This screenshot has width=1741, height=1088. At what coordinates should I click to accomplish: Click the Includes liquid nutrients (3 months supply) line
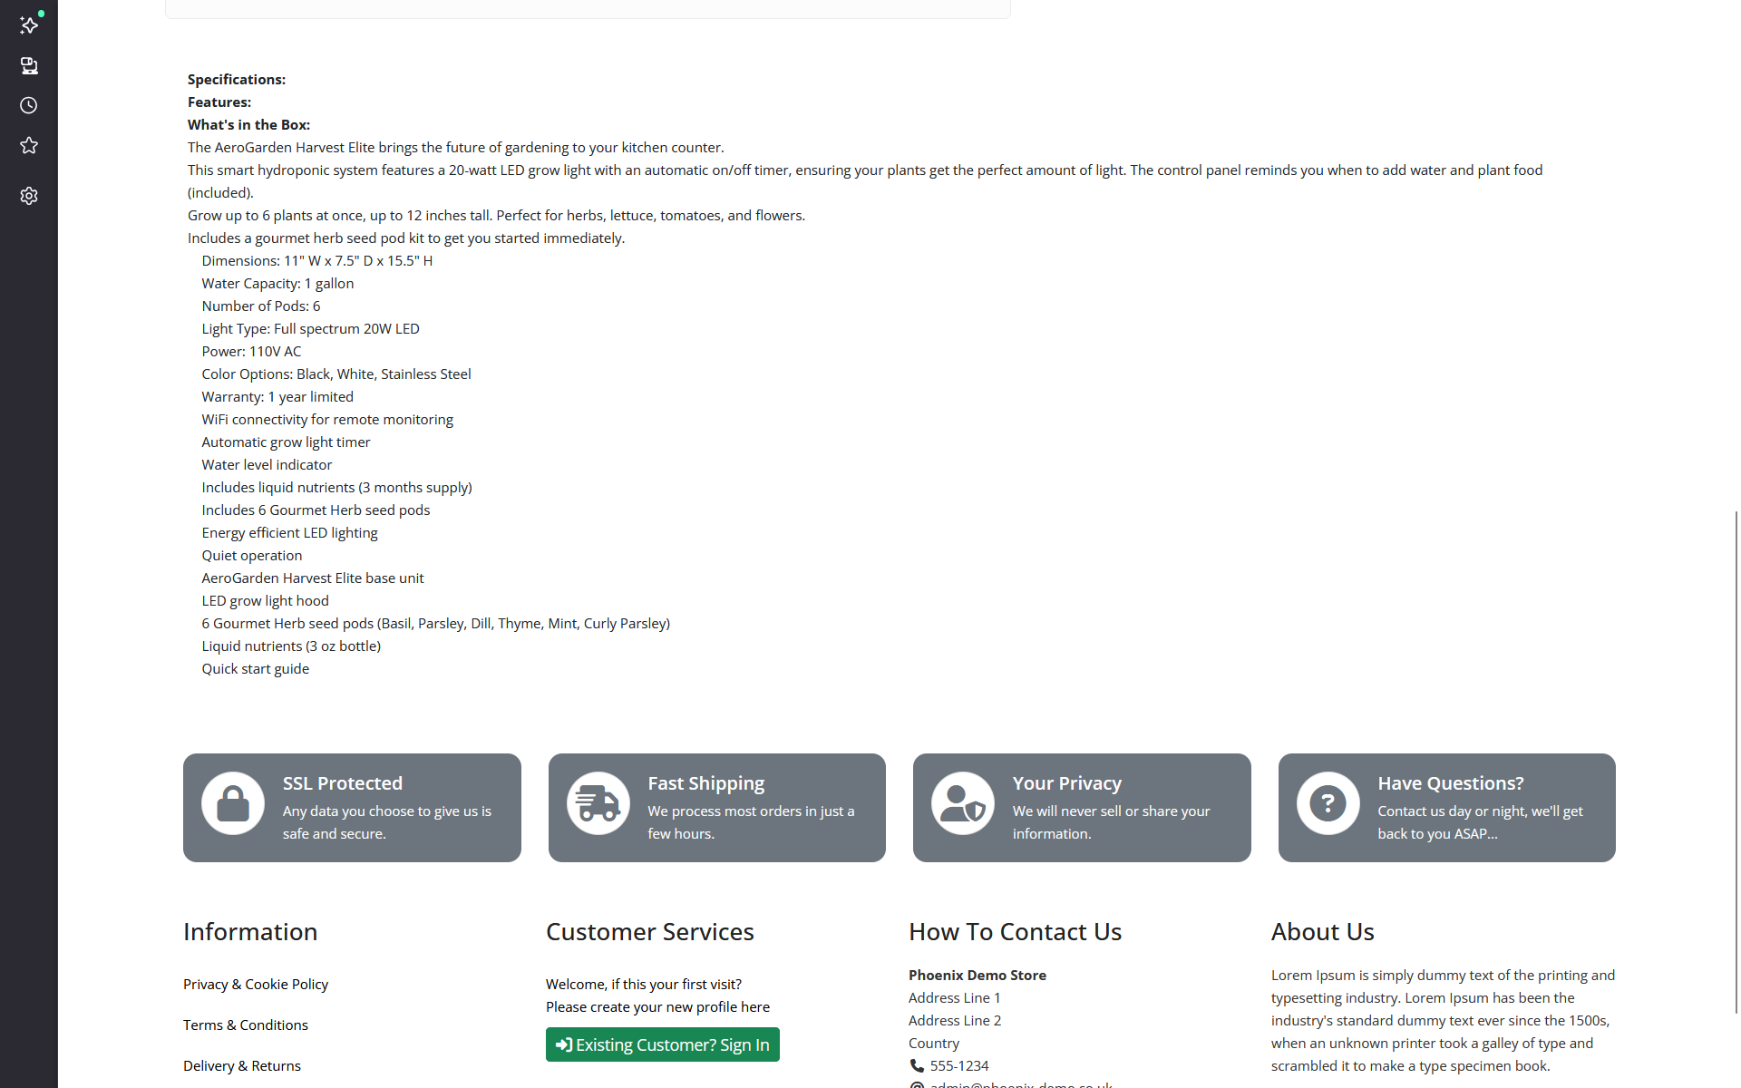pyautogui.click(x=337, y=488)
